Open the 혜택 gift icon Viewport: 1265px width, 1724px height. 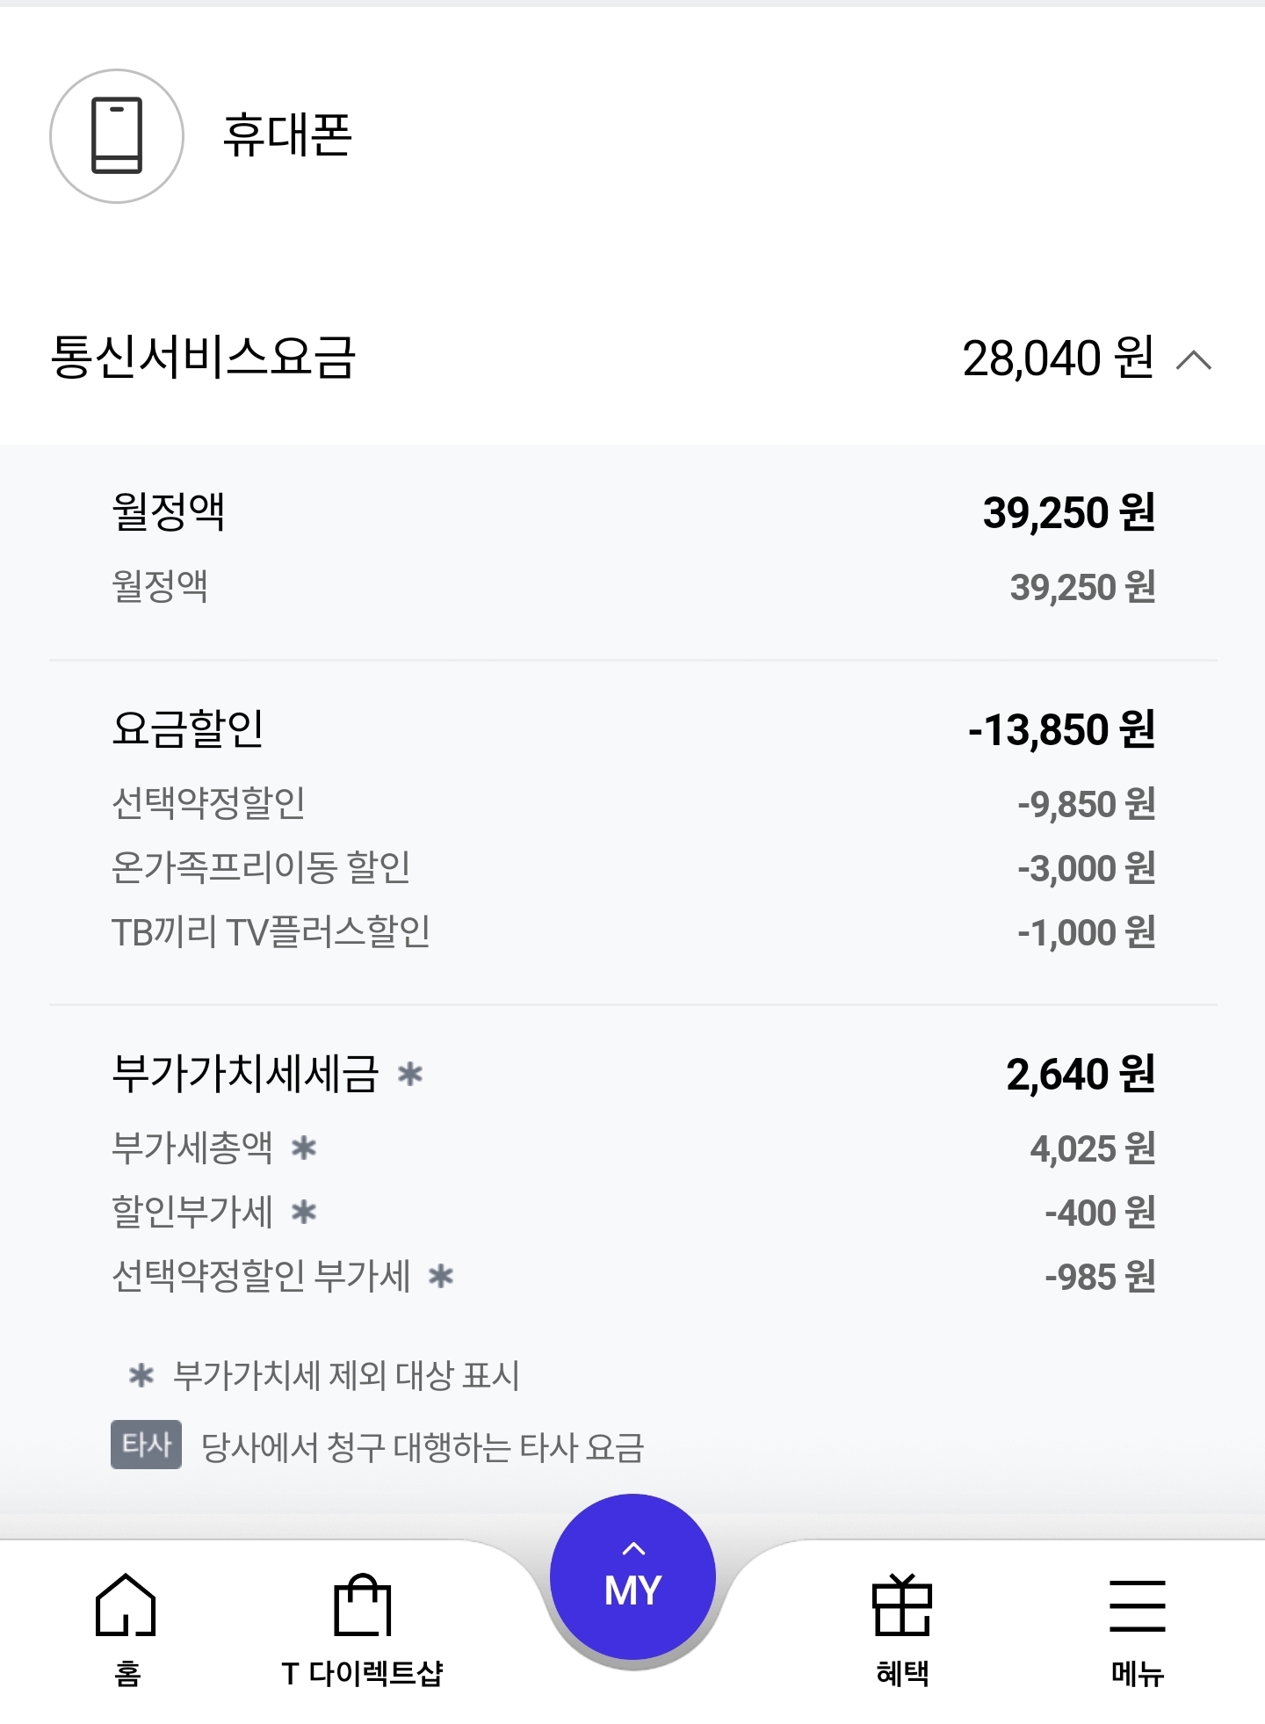[x=901, y=1604]
